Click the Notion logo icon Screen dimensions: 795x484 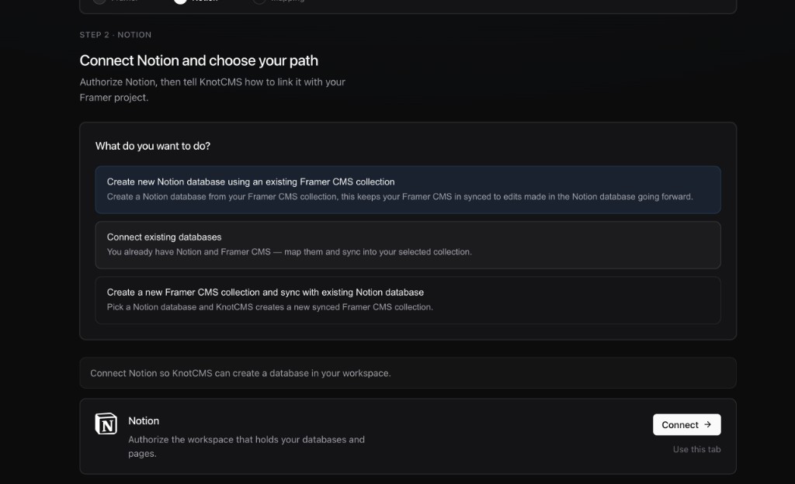click(x=106, y=423)
